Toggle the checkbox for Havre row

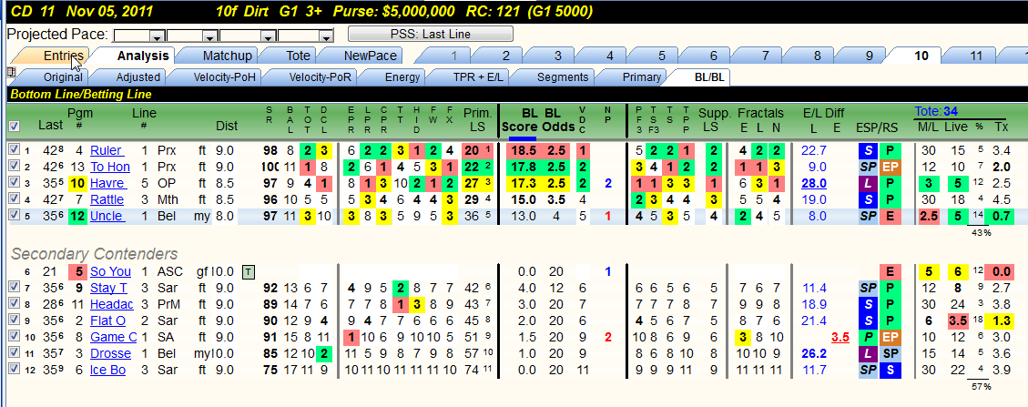click(x=14, y=183)
